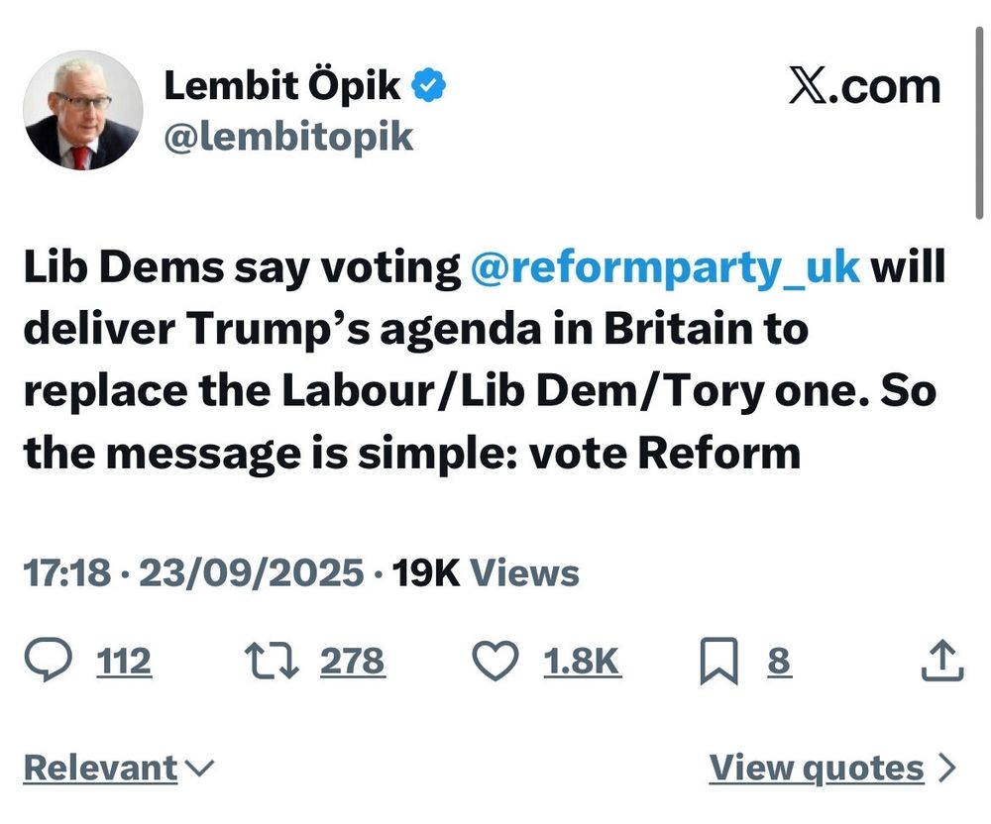Select the Lembit Öpik display name
This screenshot has width=991, height=824.
pos(282,87)
